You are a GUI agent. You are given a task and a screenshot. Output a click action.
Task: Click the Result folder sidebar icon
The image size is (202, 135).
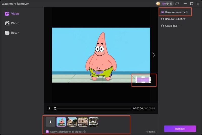(7, 33)
